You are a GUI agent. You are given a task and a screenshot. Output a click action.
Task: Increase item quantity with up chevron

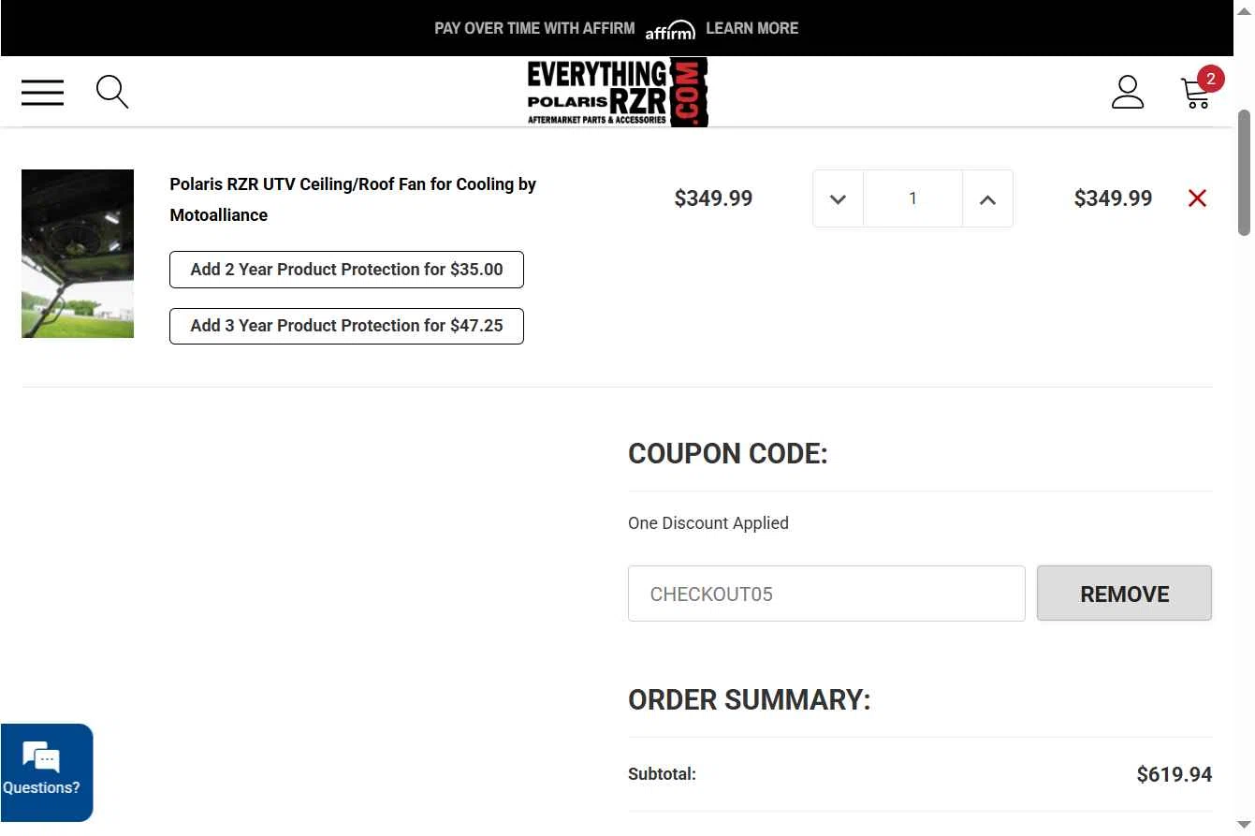987,198
